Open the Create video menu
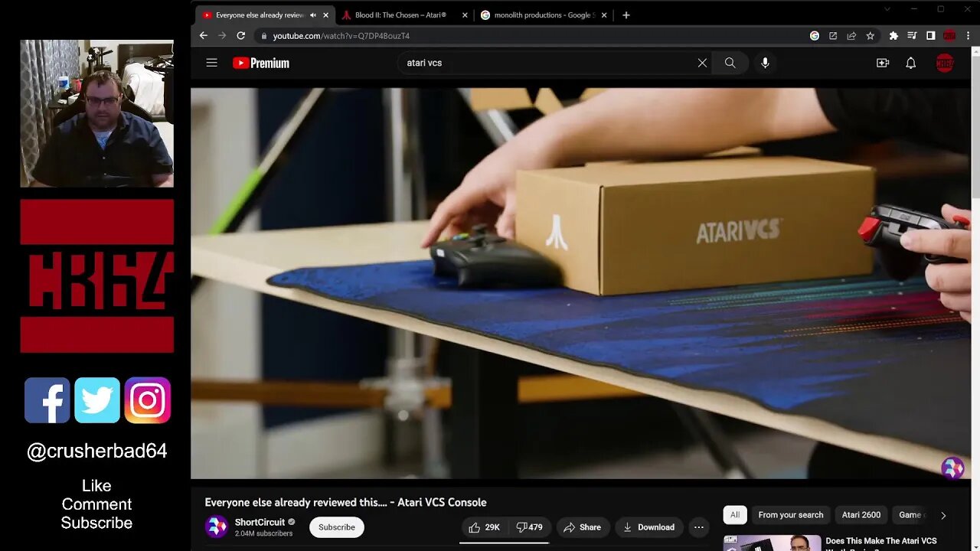 click(x=883, y=63)
